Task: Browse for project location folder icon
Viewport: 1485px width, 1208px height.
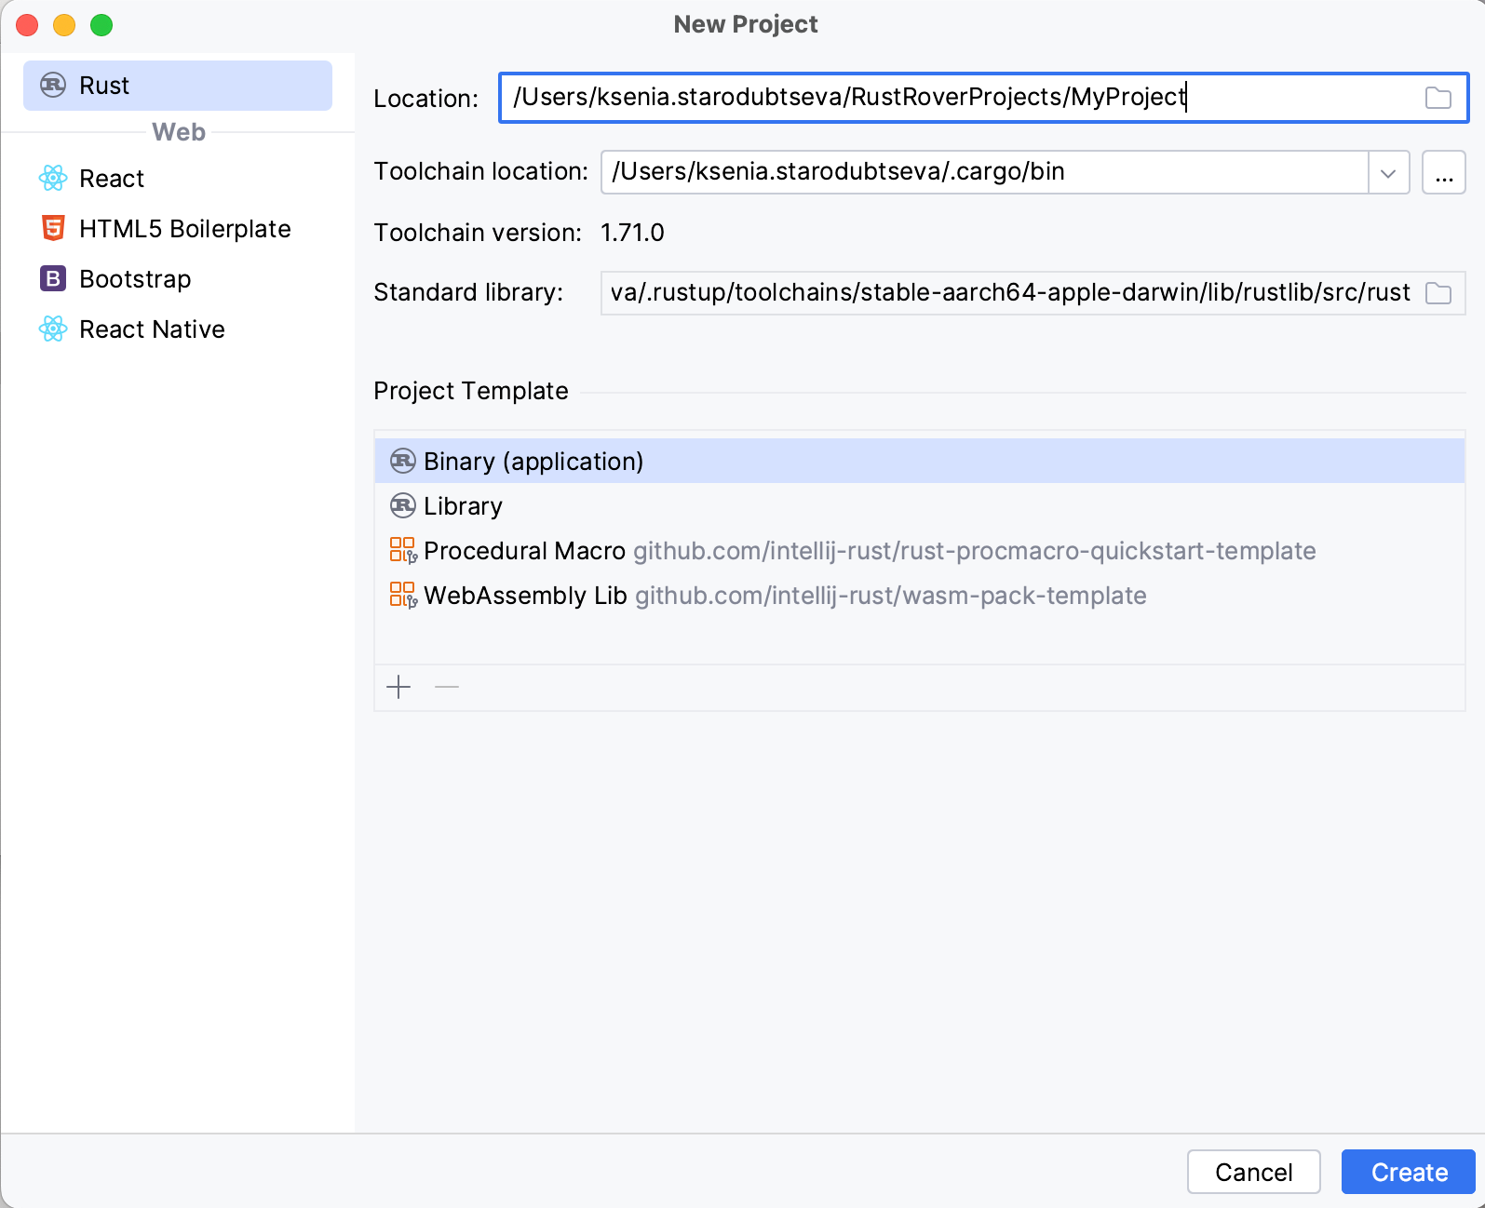Action: click(1438, 98)
